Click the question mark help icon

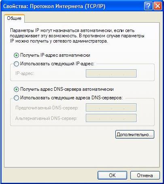point(148,6)
